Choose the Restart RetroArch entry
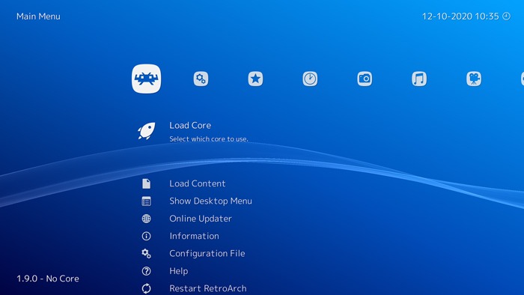 pyautogui.click(x=208, y=288)
